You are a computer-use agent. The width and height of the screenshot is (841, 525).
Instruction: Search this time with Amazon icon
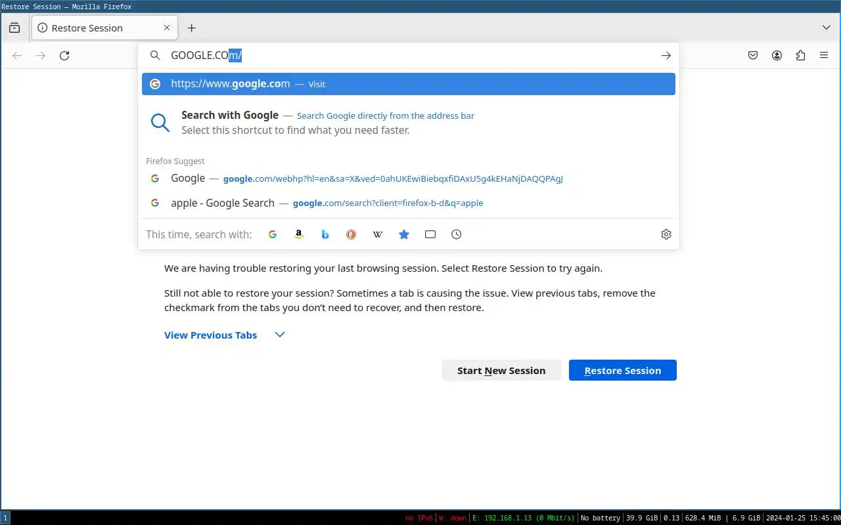[x=299, y=234]
